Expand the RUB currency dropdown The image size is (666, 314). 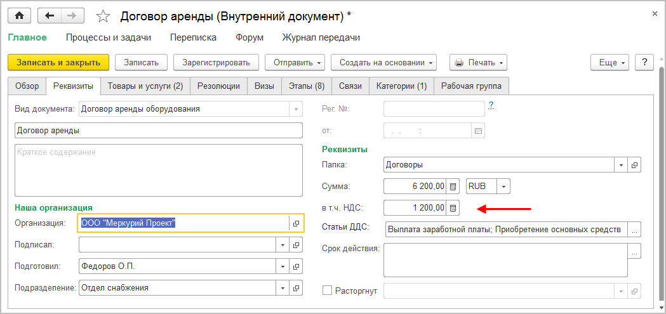tap(503, 186)
